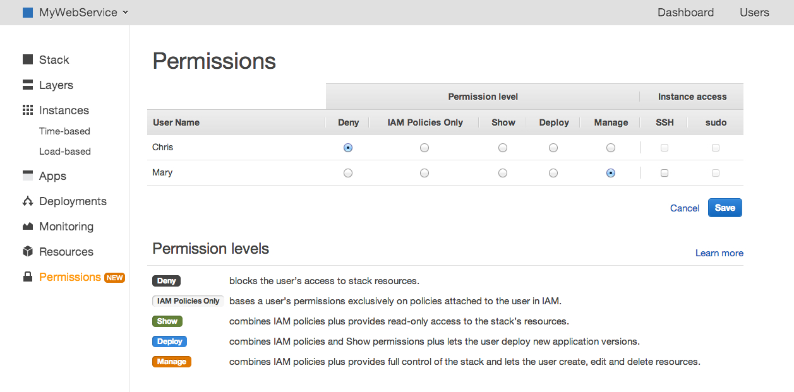Click the Deployments icon in sidebar
The width and height of the screenshot is (794, 392).
coord(28,201)
